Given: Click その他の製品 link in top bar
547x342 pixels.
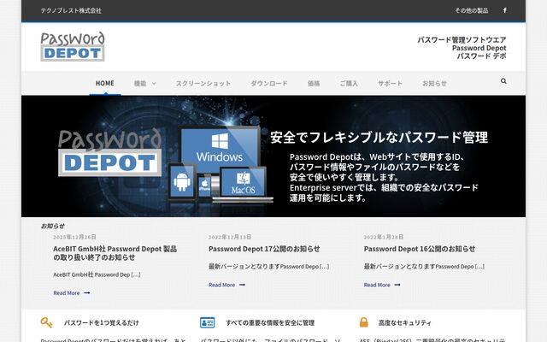Looking at the screenshot, I should click(x=471, y=10).
